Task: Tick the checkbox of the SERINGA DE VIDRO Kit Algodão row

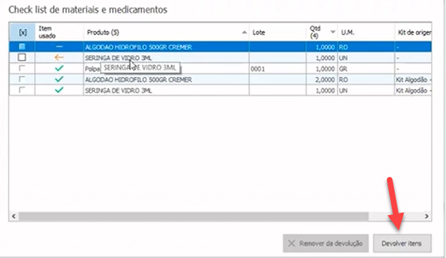Action: click(22, 90)
